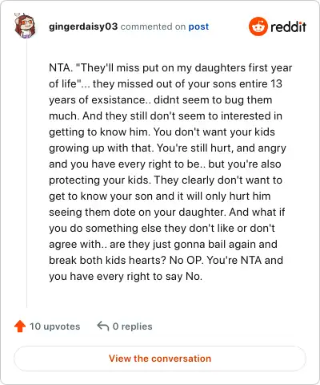Click the final line "you have every right to say No."

(x=126, y=277)
